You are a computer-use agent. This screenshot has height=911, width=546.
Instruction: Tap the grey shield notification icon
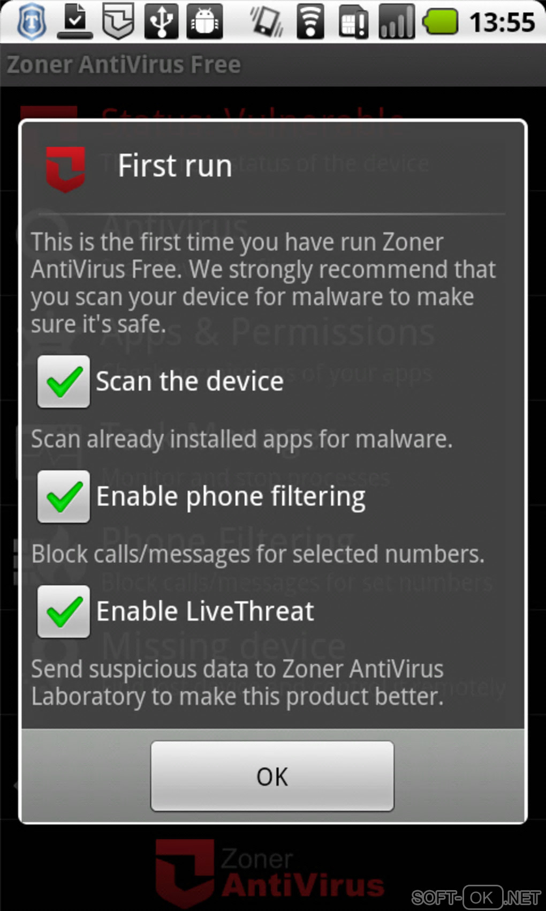point(118,22)
